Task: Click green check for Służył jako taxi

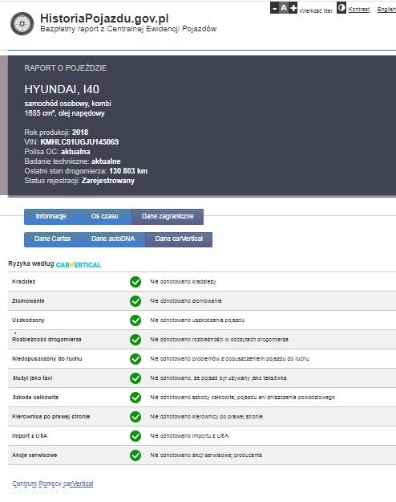Action: point(135,378)
